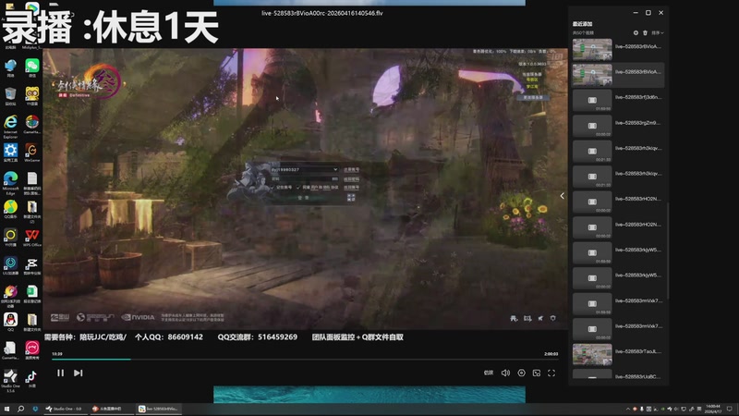The height and width of the screenshot is (416, 739).
Task: Launch WeGame from the desktop
Action: [x=32, y=153]
